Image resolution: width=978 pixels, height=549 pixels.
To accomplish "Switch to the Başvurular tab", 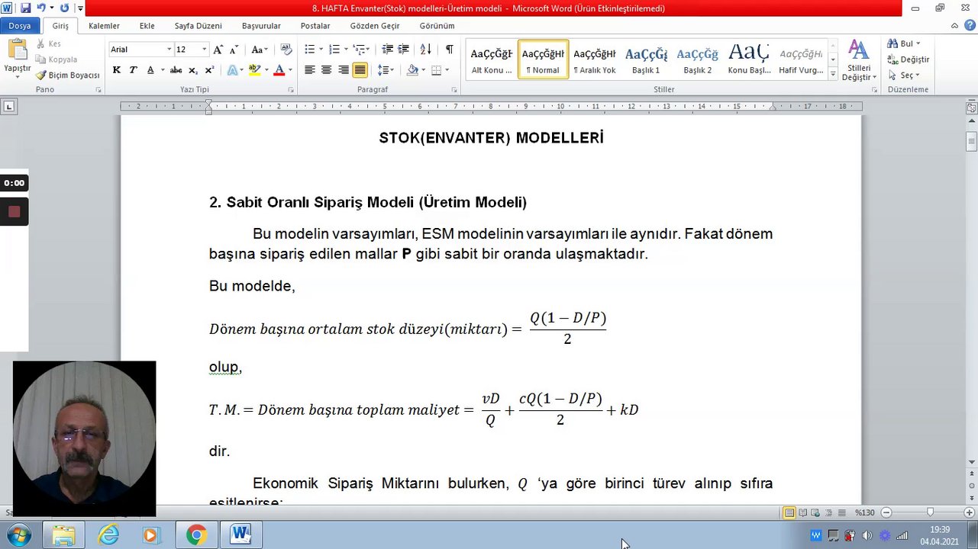I will [x=261, y=26].
